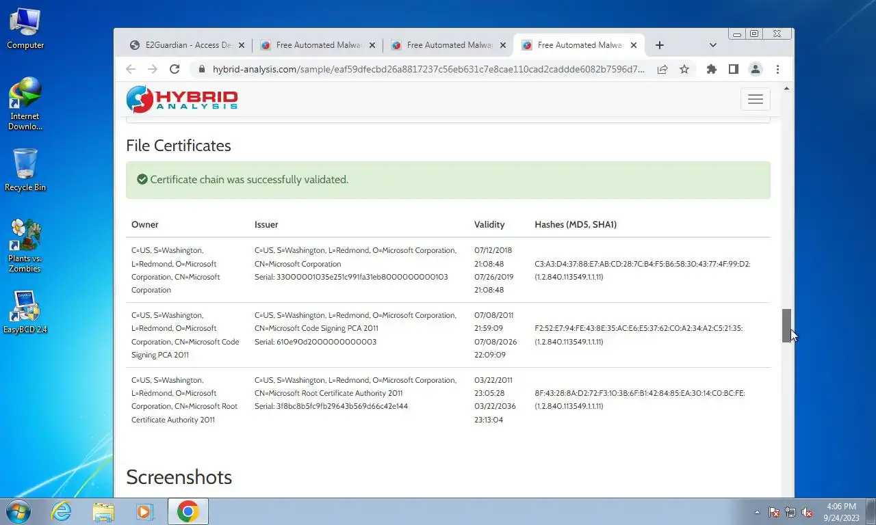Screen dimensions: 876x525
Task: Close the active Free Automated Malware tab
Action: tap(634, 45)
